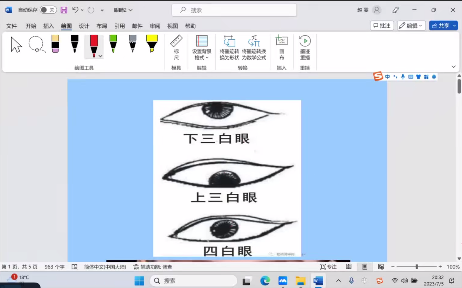Click language 简体中文(中国大陆)

pyautogui.click(x=105, y=267)
